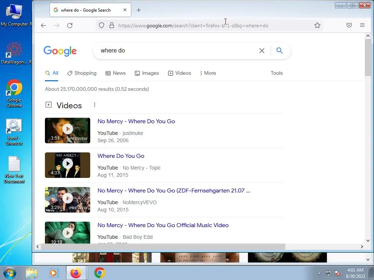Click the vertical scrollbar down arrow
This screenshot has width=374, height=280.
coord(368,241)
